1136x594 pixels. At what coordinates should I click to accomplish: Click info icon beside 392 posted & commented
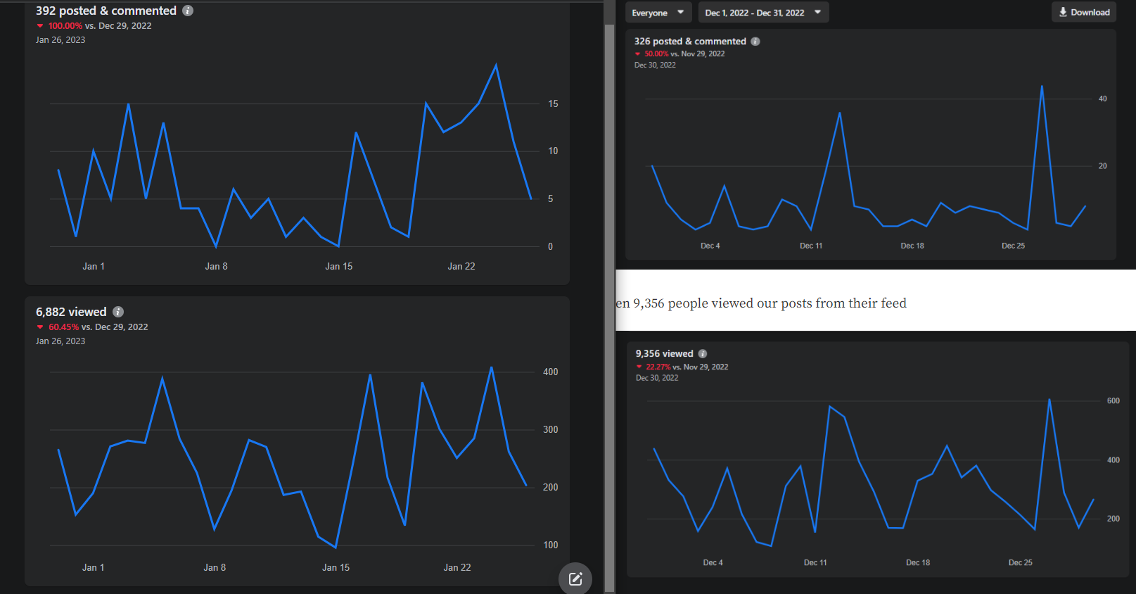click(x=188, y=11)
